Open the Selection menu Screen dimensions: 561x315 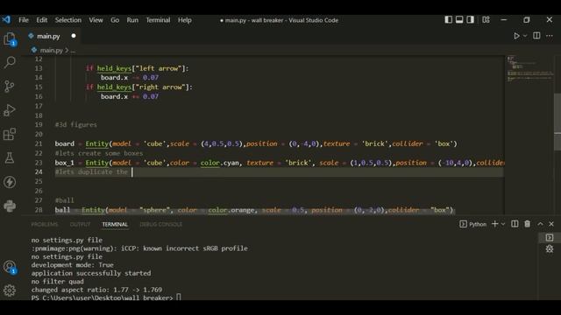click(68, 20)
